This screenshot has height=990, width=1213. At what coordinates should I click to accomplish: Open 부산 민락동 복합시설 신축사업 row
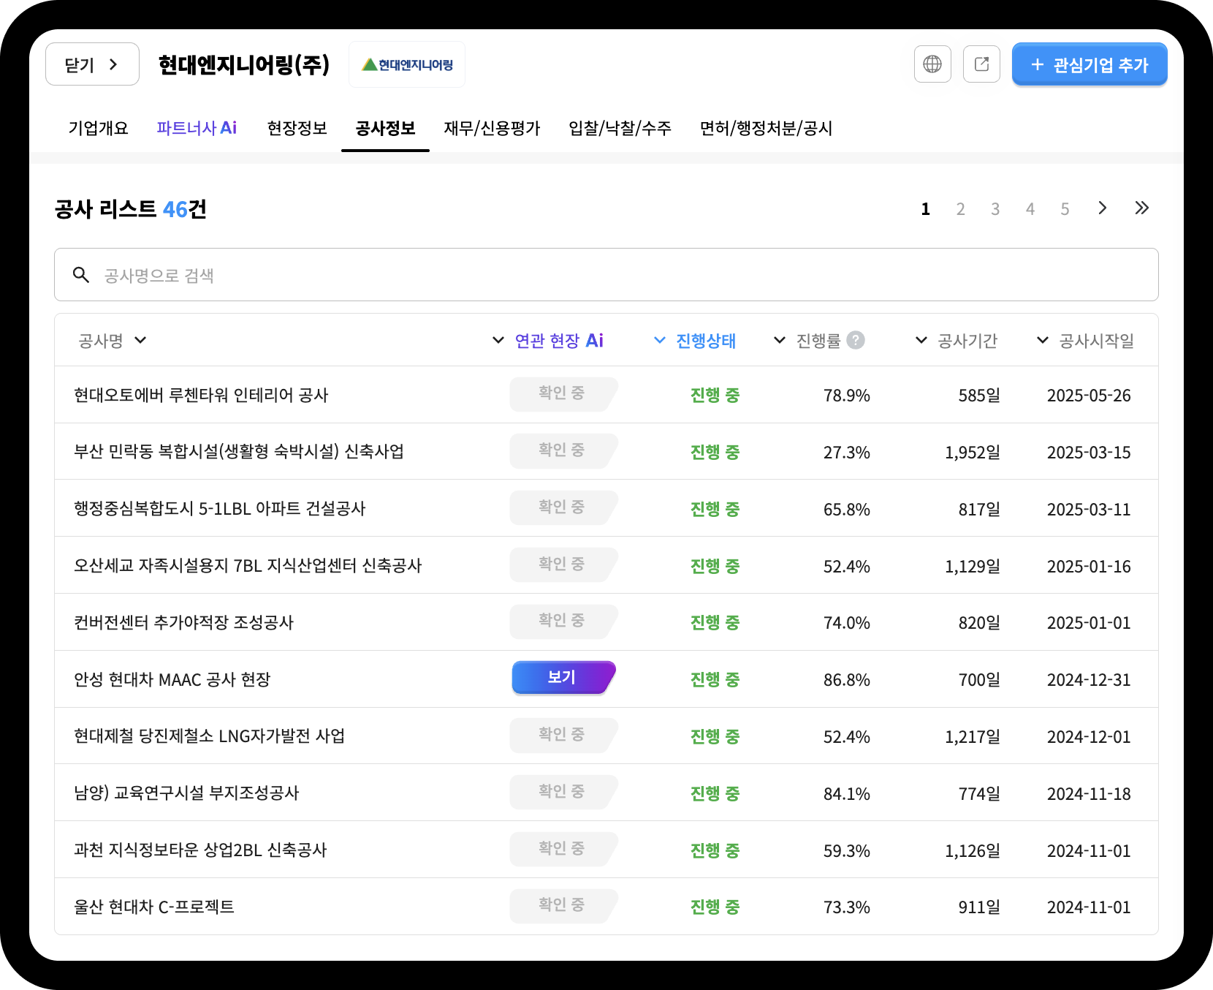pyautogui.click(x=606, y=451)
